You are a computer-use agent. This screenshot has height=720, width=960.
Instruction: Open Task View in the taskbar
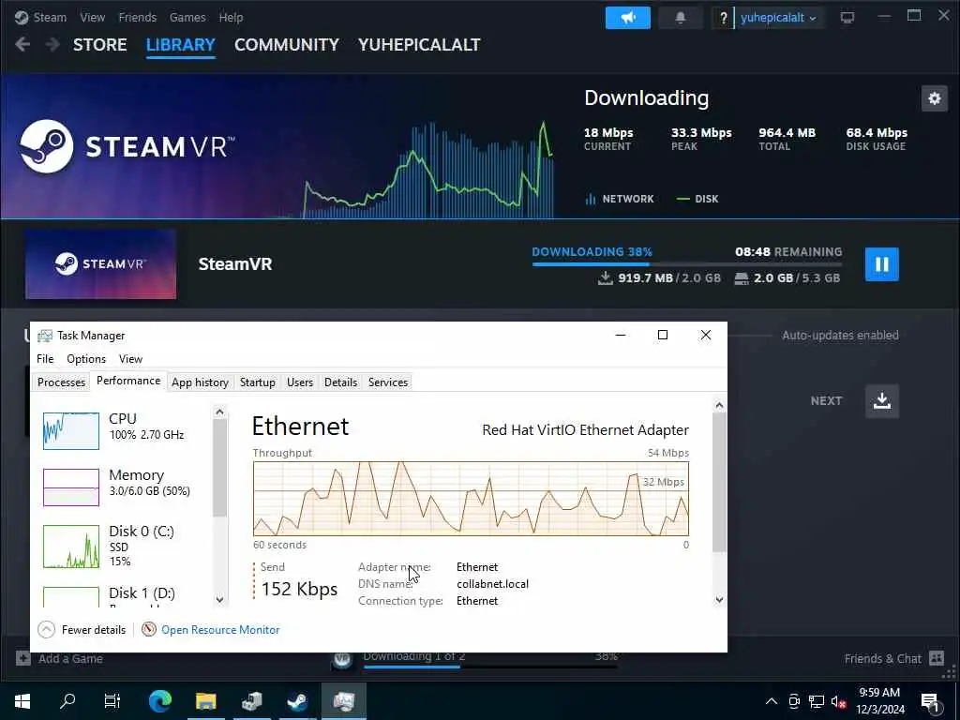click(x=112, y=701)
